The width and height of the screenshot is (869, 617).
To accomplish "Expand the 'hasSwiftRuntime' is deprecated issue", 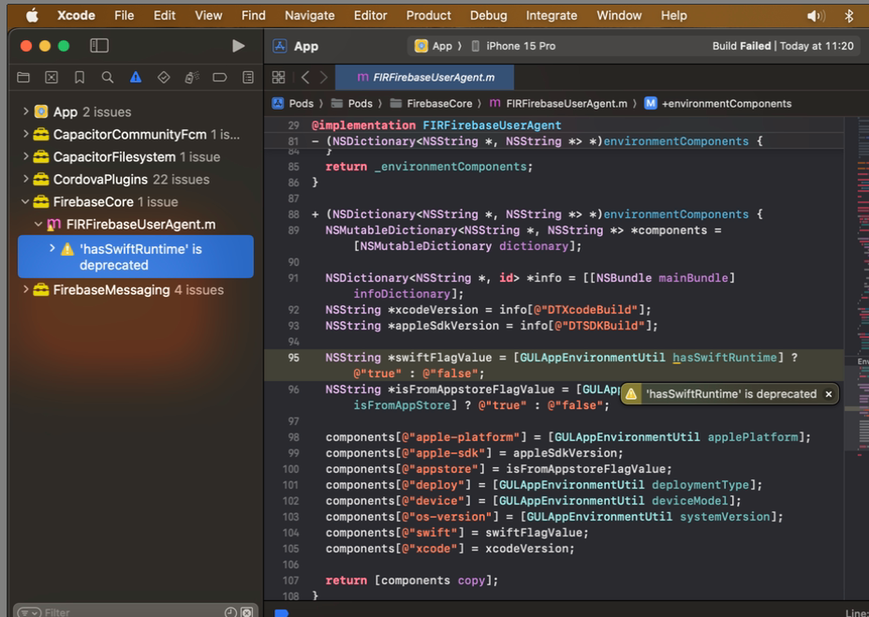I will (52, 248).
